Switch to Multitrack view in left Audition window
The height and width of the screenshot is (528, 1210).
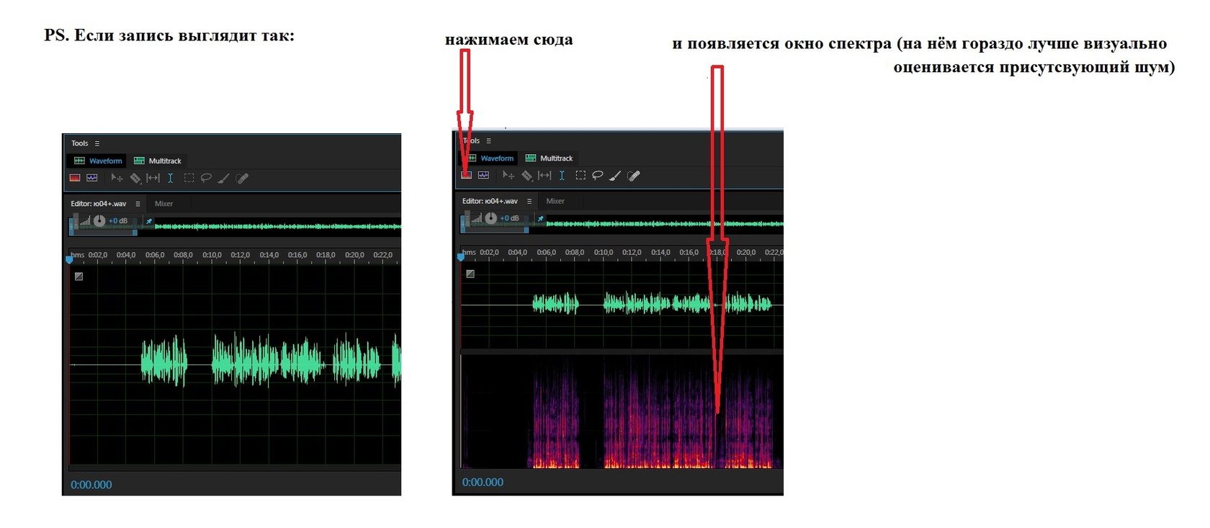pos(158,161)
